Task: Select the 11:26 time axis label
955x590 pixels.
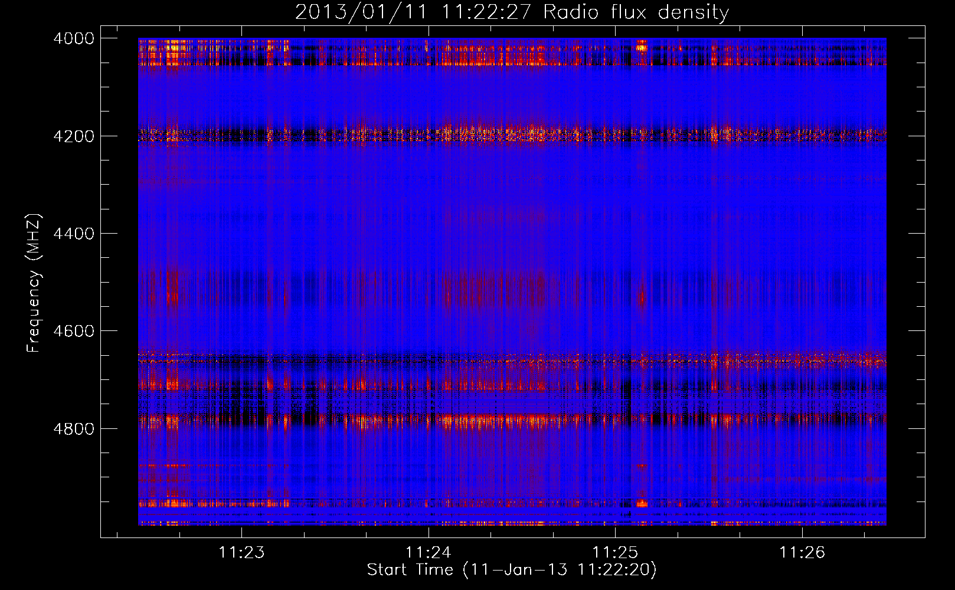Action: click(802, 552)
